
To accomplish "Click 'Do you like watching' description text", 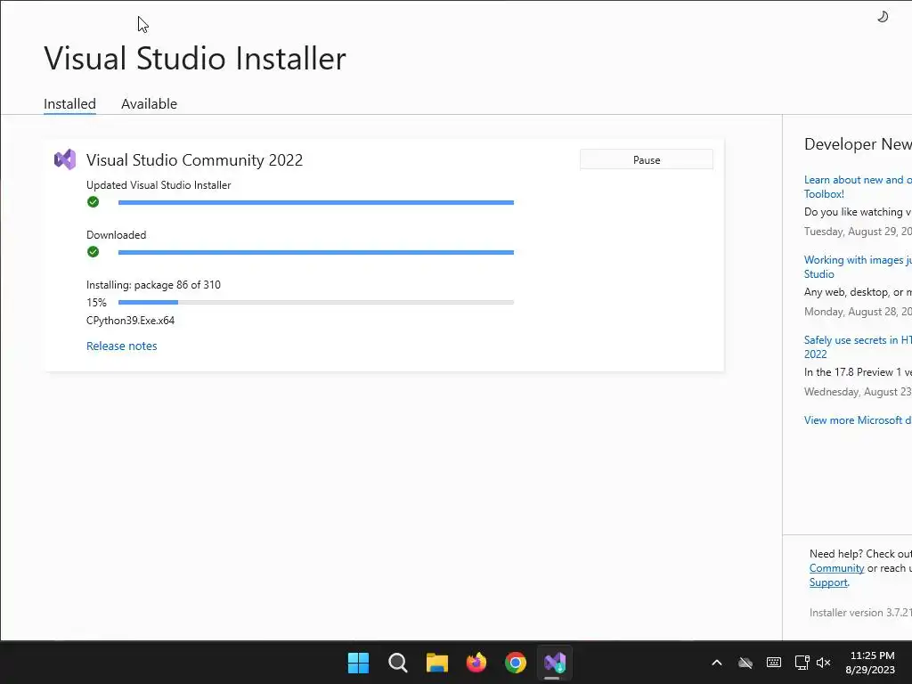I will coord(858,212).
